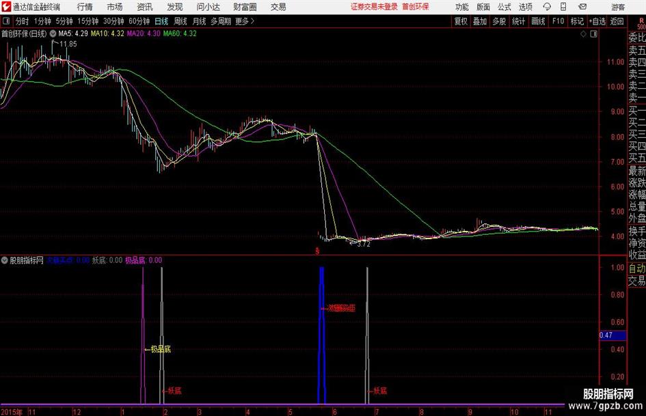This screenshot has height=416, width=646.
Task: Click the MA5: 4.29 indicator value
Action: pyautogui.click(x=73, y=33)
